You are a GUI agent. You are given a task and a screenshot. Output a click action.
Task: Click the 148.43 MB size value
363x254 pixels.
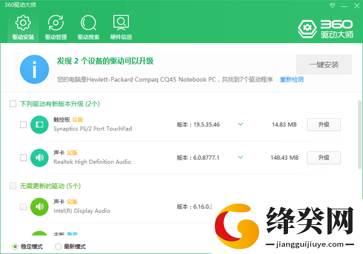(x=284, y=158)
